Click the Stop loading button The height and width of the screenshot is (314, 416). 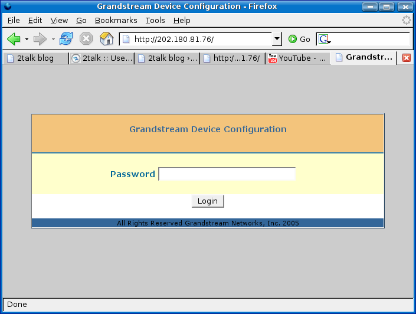click(x=86, y=39)
